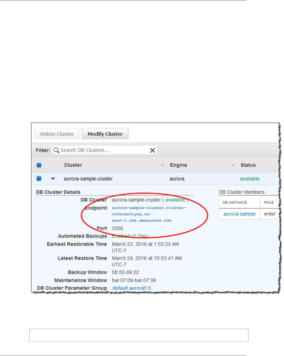Open the default.aurora5.6 parameter group link
Viewport: 284px width, 356px height.
coord(132,288)
